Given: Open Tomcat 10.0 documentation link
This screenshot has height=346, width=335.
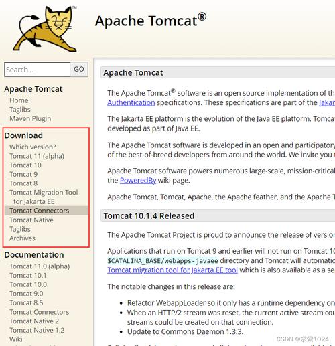Looking at the screenshot, I should pos(28,284).
